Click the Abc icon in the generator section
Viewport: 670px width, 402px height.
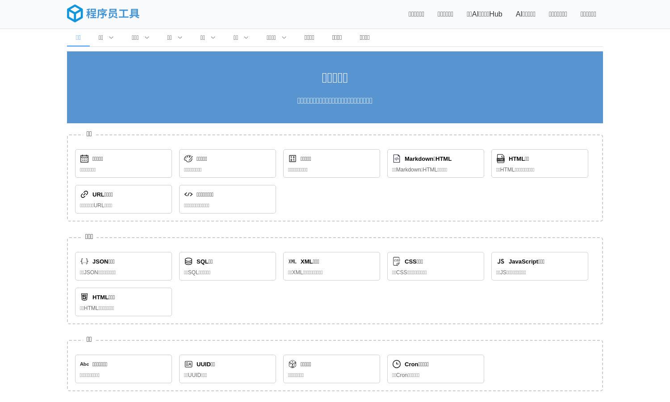click(x=84, y=364)
